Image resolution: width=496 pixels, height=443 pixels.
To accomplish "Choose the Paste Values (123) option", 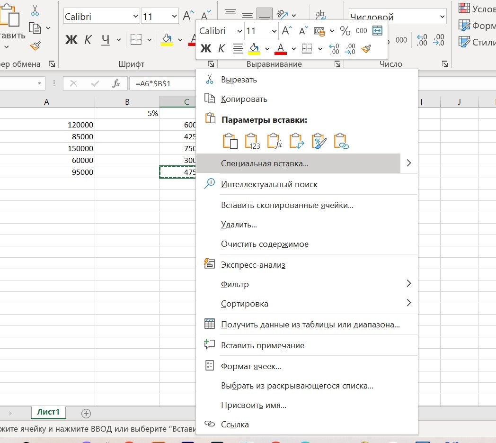I will [252, 141].
